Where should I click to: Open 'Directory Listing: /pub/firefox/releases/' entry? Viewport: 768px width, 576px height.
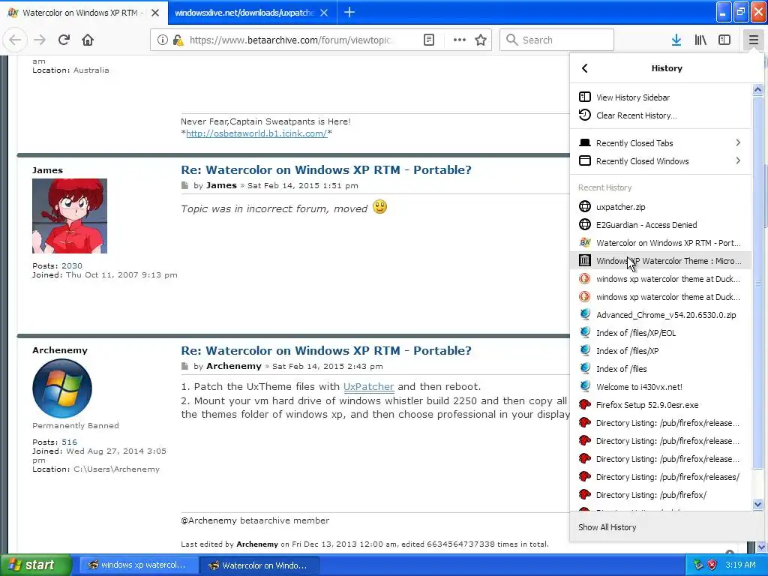point(660,477)
